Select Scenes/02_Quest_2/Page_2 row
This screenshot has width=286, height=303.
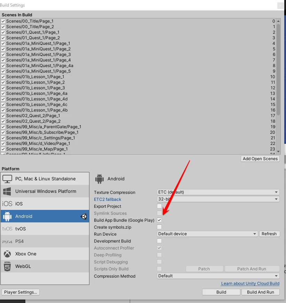tap(138, 121)
